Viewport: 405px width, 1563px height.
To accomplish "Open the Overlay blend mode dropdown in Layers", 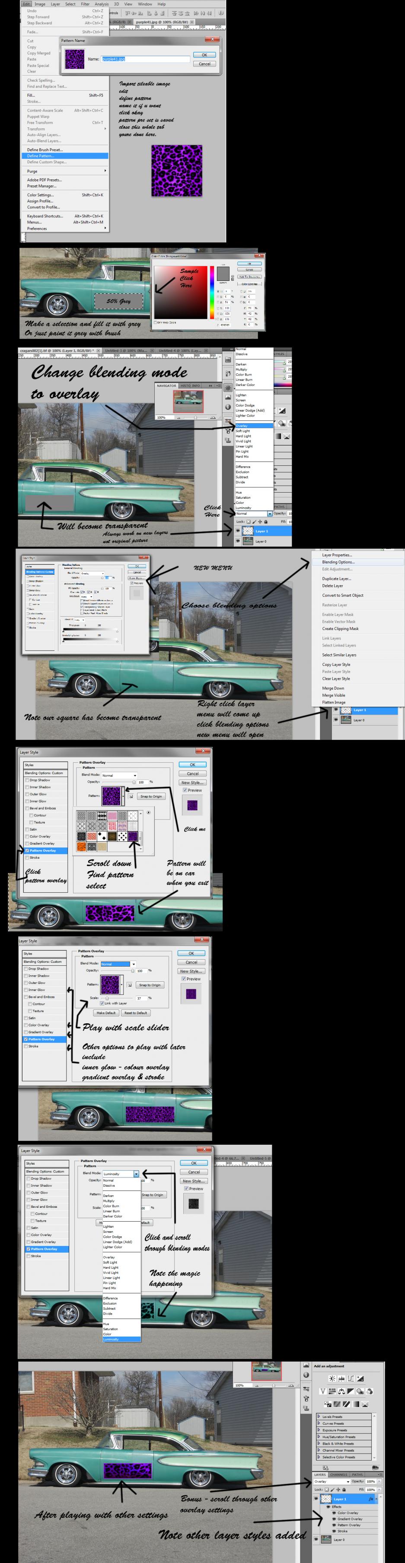I will point(332,1481).
